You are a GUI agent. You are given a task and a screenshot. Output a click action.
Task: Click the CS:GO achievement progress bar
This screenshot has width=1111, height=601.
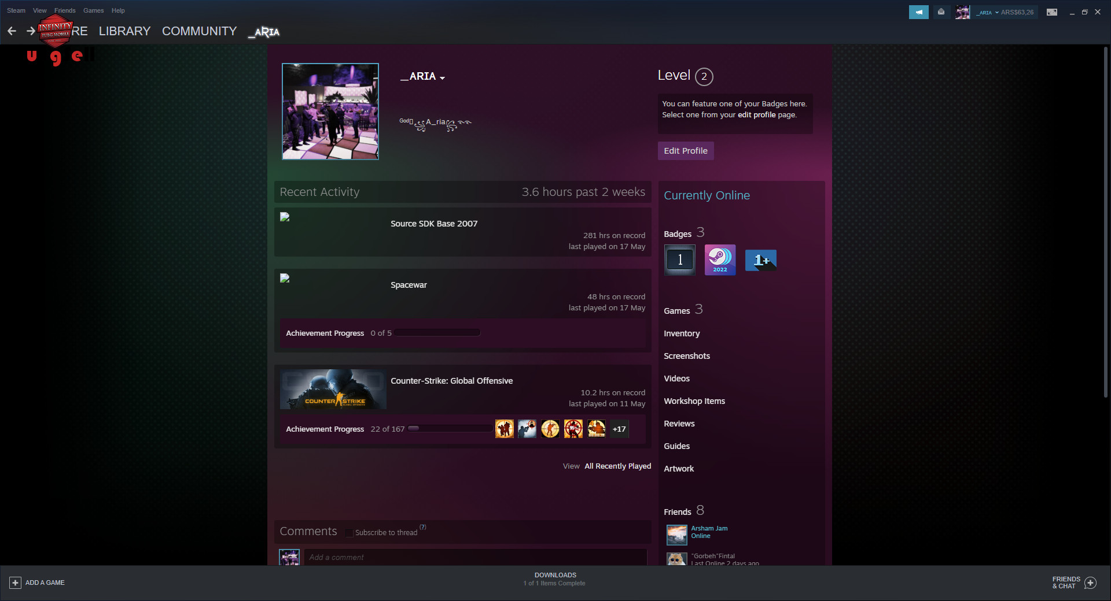[450, 429]
